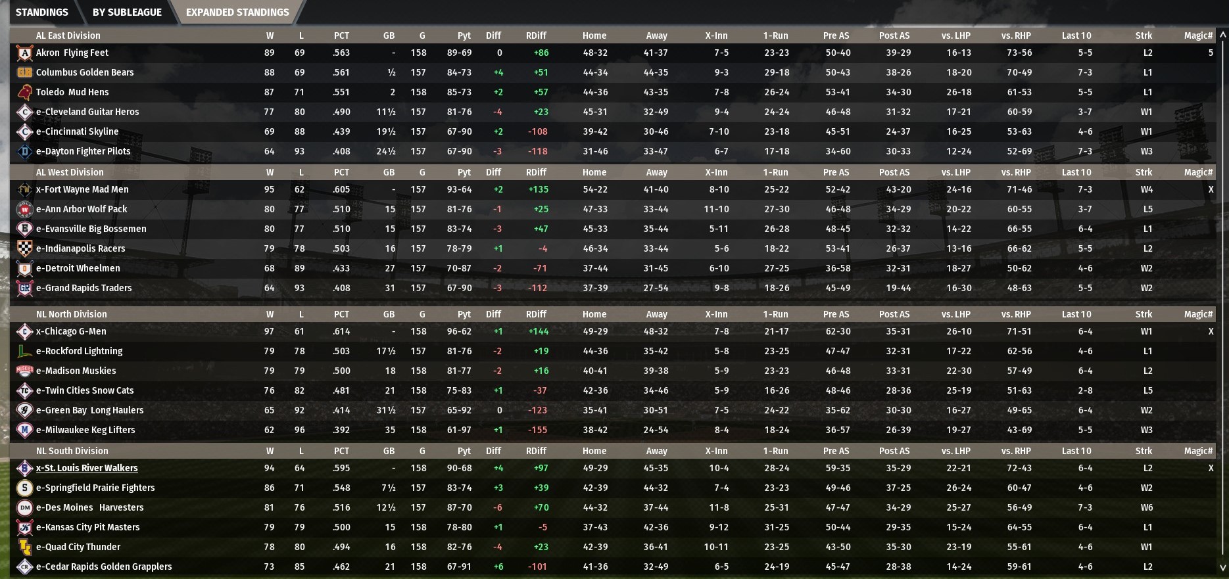Click the Springfield Prairie Fighters logo
The width and height of the screenshot is (1229, 579).
point(24,488)
